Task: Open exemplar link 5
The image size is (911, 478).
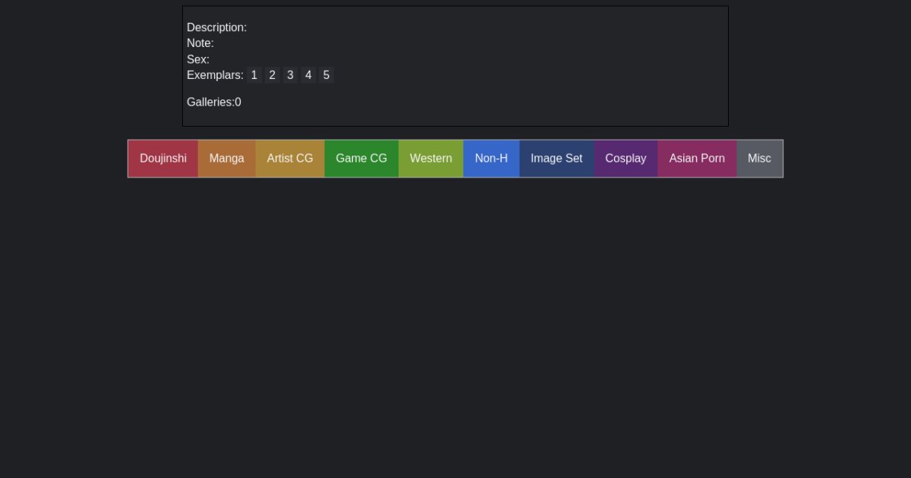Action: (326, 75)
